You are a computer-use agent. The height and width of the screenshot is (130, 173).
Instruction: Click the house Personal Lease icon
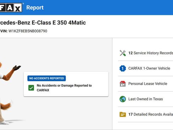(123, 84)
